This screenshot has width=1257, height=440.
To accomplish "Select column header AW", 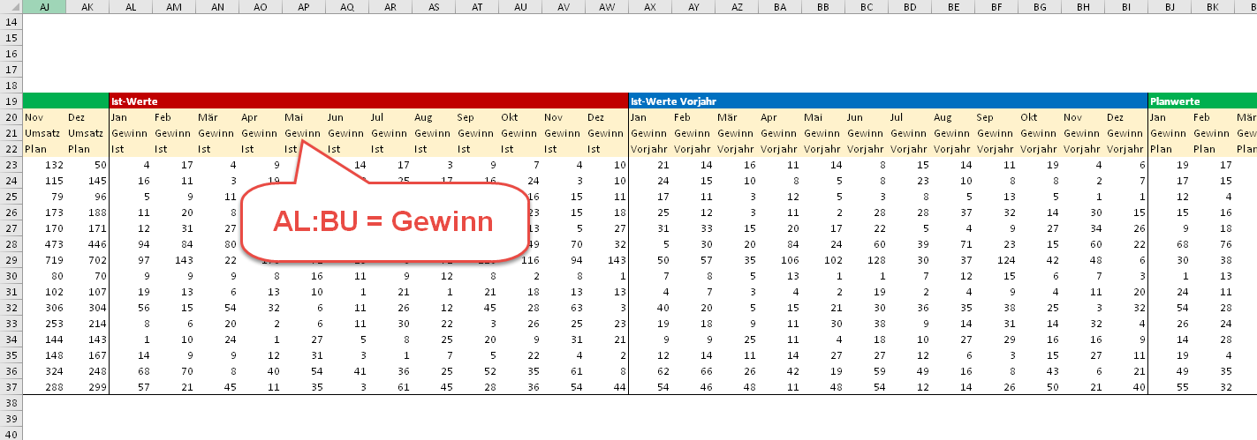I will coord(606,7).
